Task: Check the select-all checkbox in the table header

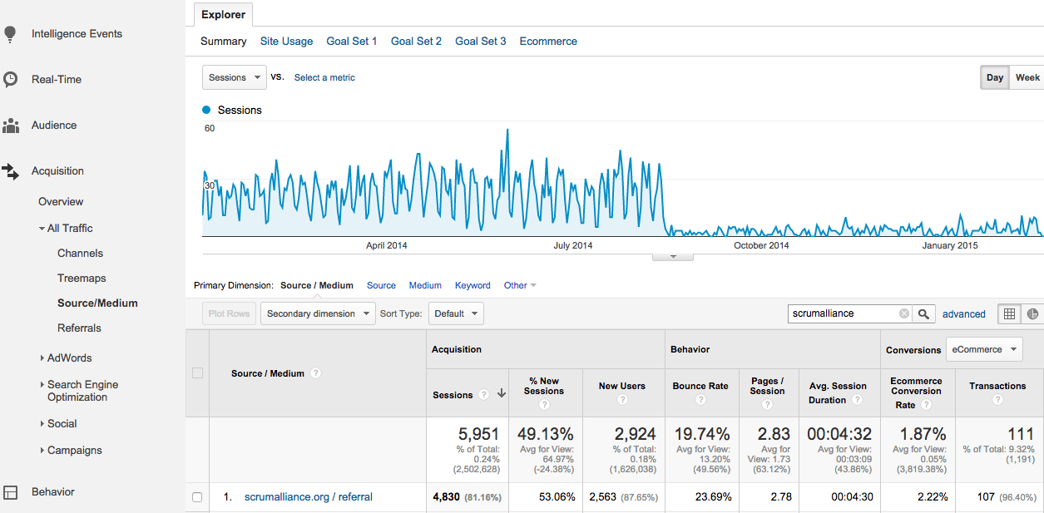Action: [x=197, y=373]
